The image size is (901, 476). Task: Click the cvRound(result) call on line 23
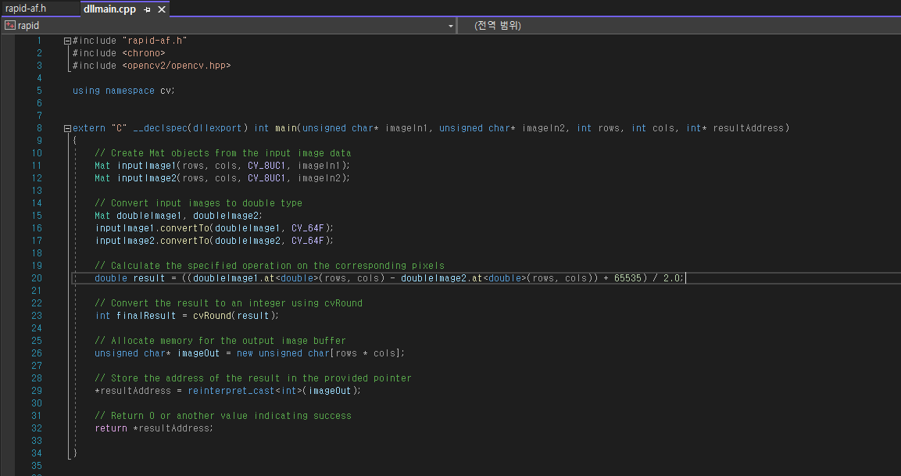pos(234,316)
